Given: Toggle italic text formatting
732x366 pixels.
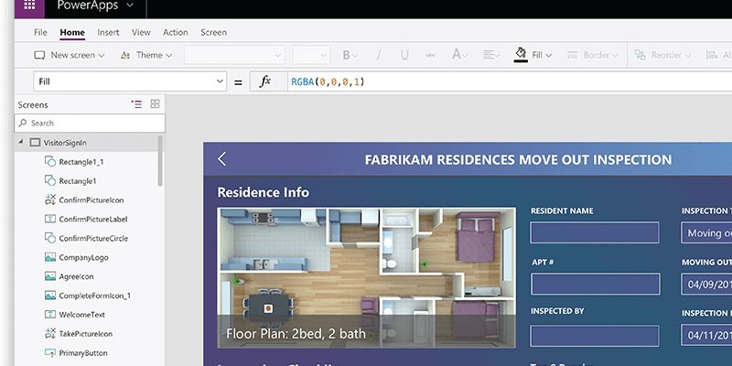Looking at the screenshot, I should pos(379,55).
